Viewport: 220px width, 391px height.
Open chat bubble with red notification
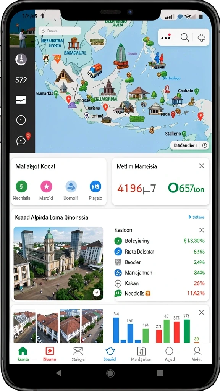click(23, 140)
